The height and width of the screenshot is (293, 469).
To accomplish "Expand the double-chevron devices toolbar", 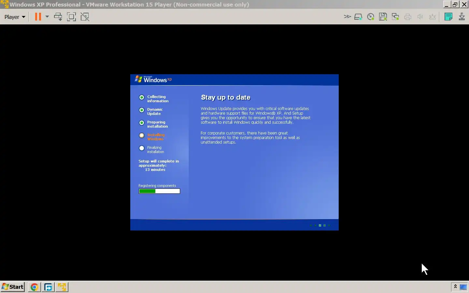I will [x=347, y=17].
